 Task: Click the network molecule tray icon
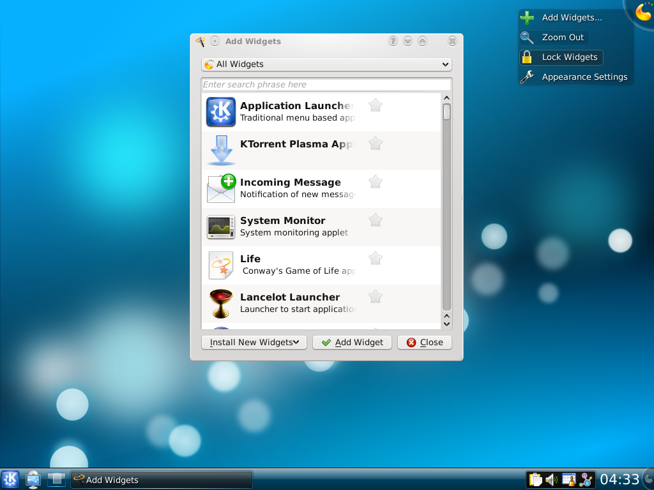[x=586, y=480]
